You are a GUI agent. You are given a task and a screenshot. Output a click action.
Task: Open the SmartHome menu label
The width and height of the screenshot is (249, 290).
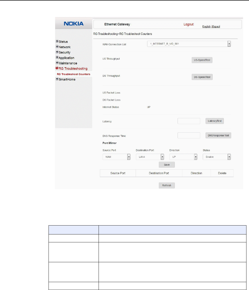[x=67, y=79]
